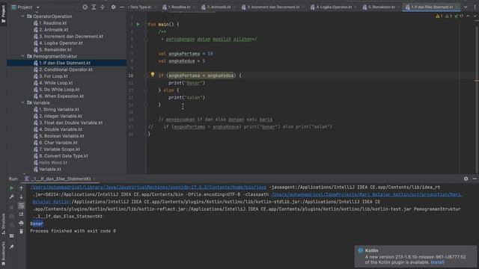Open 5. Boolean Variable.kt file

click(61, 136)
